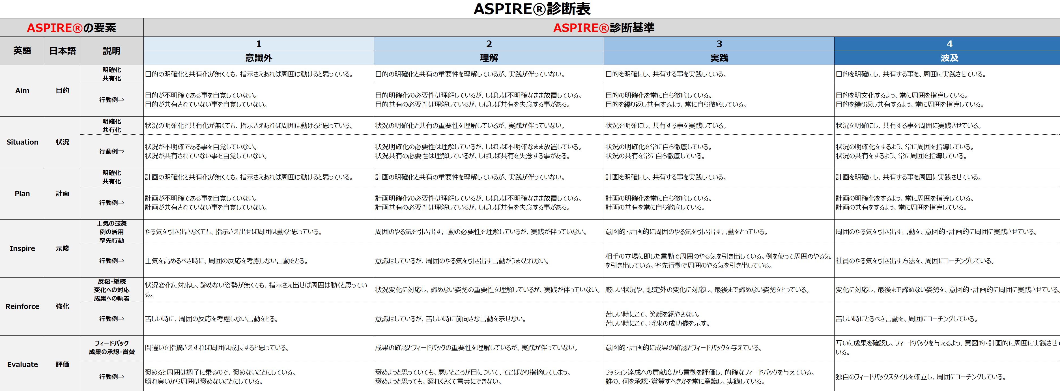Select the level "3" header cell
This screenshot has height=391, width=1060.
coord(719,44)
